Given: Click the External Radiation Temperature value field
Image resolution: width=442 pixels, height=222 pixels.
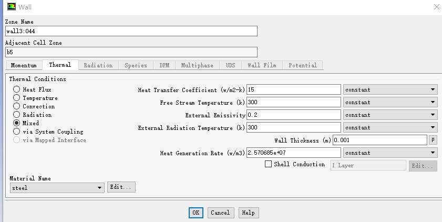Looking at the screenshot, I should pos(294,127).
